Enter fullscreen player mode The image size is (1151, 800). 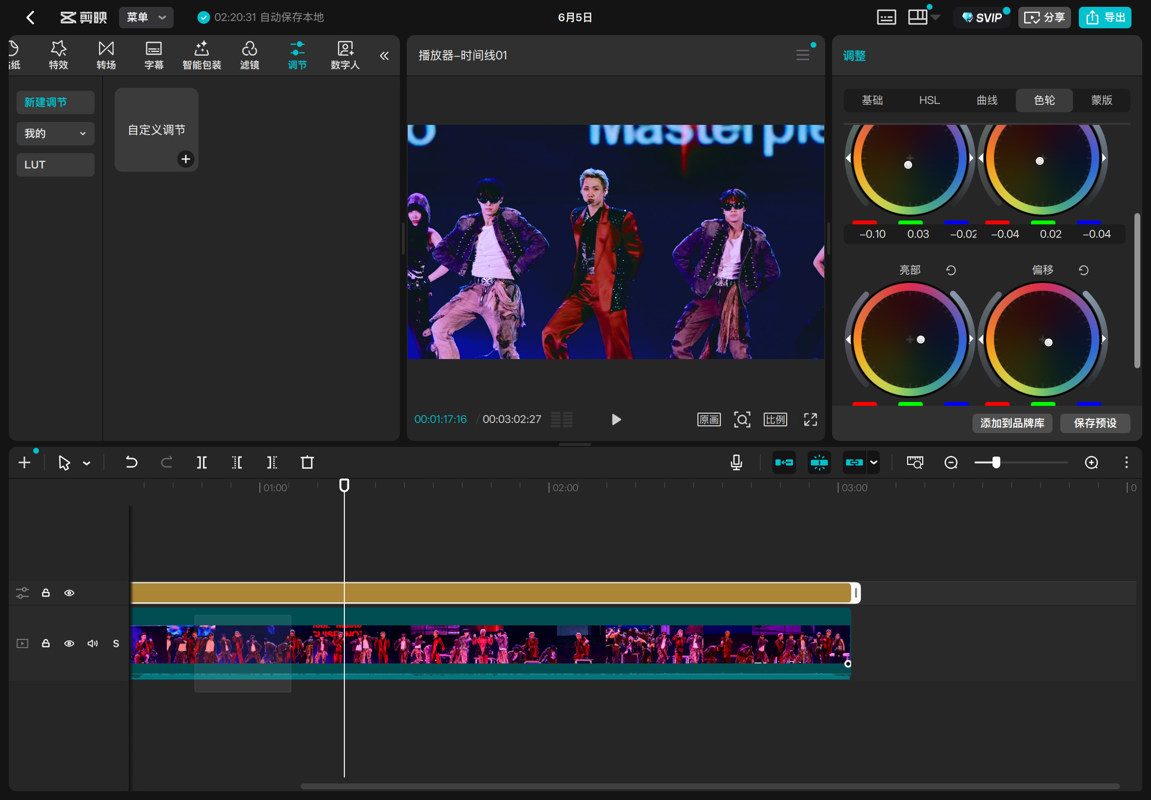[x=810, y=420]
